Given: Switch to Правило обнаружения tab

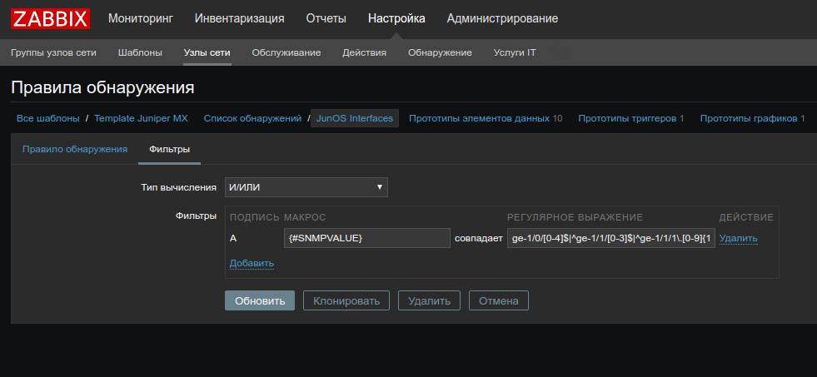Looking at the screenshot, I should (75, 149).
